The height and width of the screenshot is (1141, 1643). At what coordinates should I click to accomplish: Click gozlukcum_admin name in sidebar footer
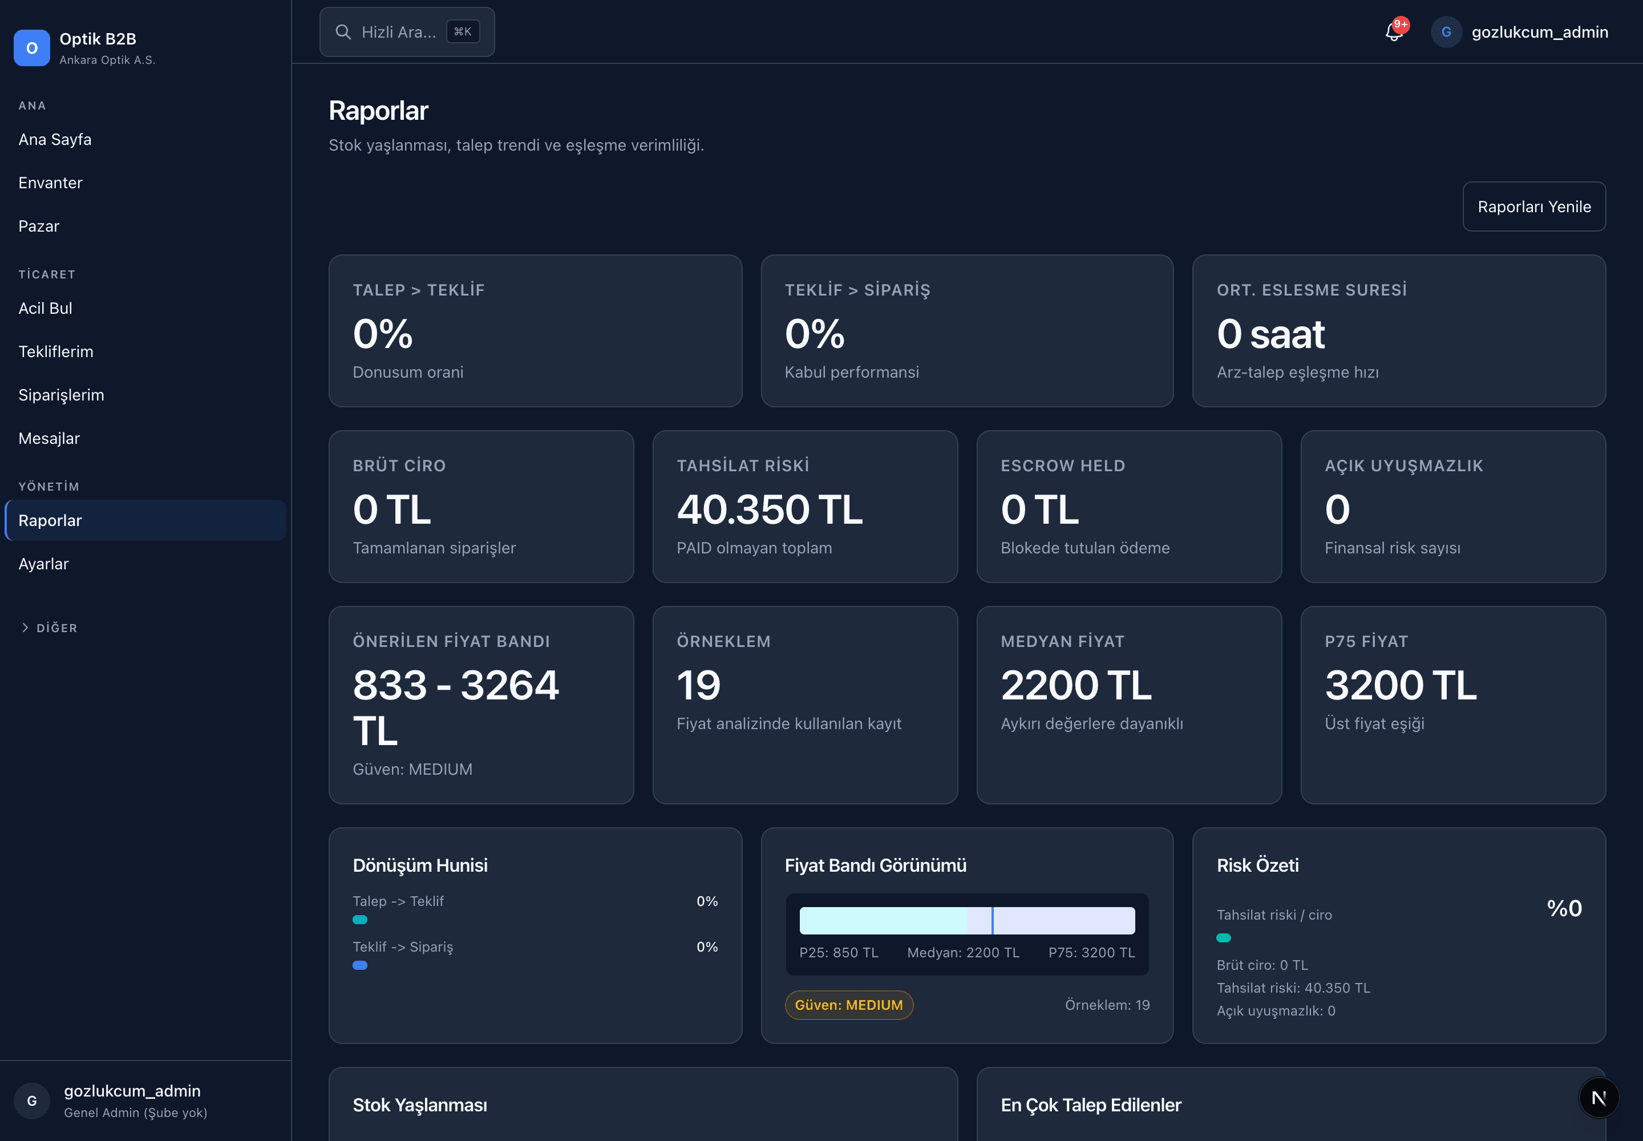tap(132, 1091)
